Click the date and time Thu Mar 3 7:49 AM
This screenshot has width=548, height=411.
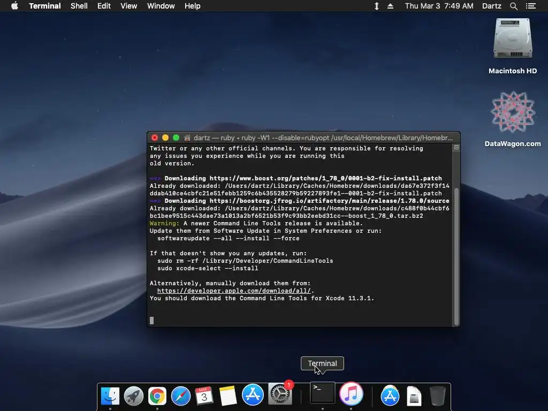click(x=439, y=6)
